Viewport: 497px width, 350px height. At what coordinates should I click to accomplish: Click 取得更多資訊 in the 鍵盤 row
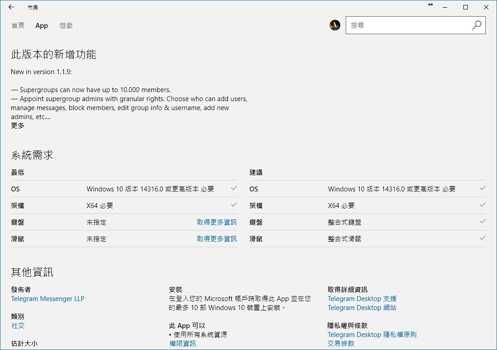point(216,222)
